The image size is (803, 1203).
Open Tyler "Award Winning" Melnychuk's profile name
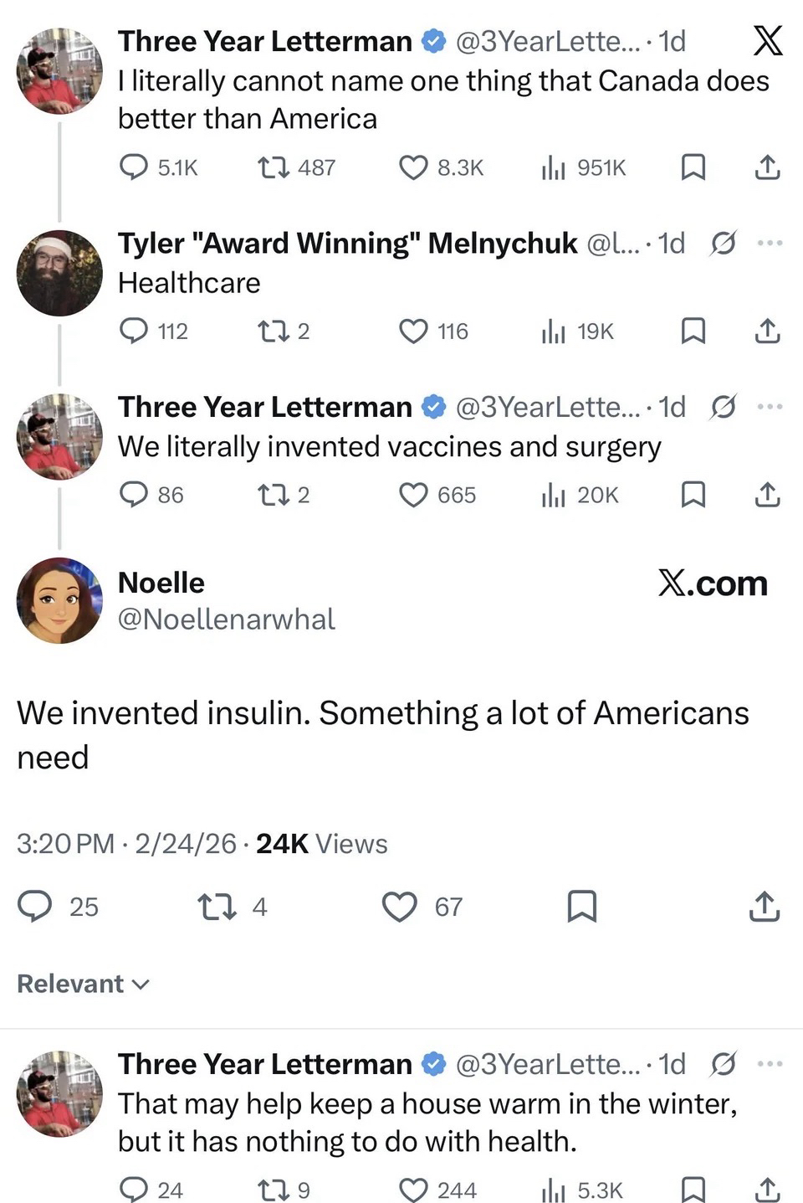347,243
